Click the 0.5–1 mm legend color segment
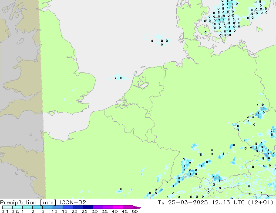The width and height of the screenshot is (276, 213). 17,207
